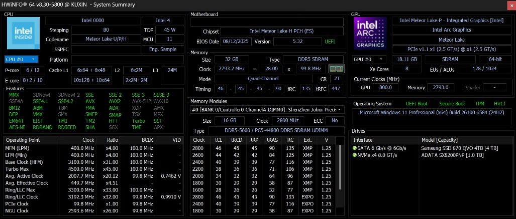Select the Turbo Max operating point row
Screen dimensions: 516x219
point(93,169)
